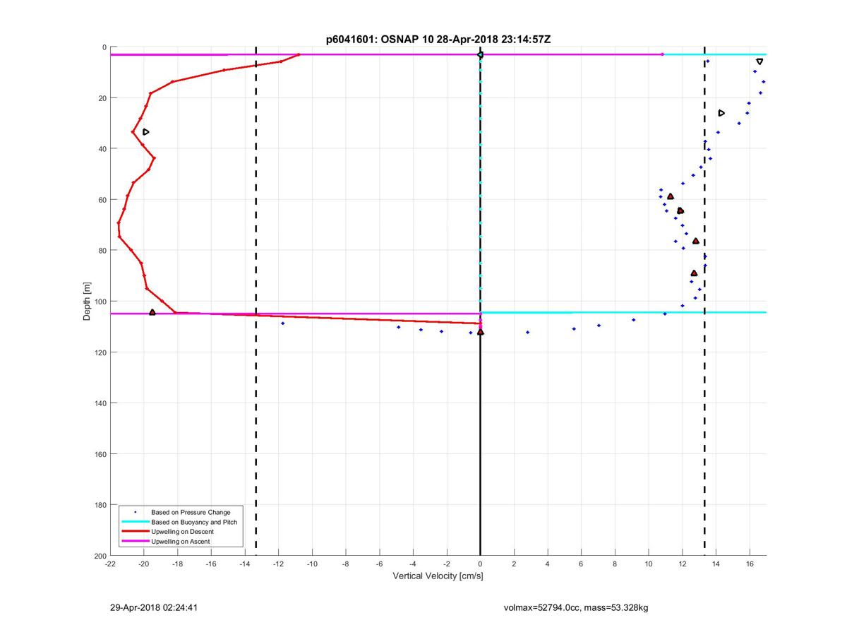Click the cyan line legend sample
This screenshot has height=625, width=847.
(135, 522)
